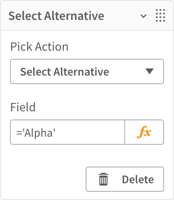
Task: Click the Select Alternative header title
Action: coord(56,16)
